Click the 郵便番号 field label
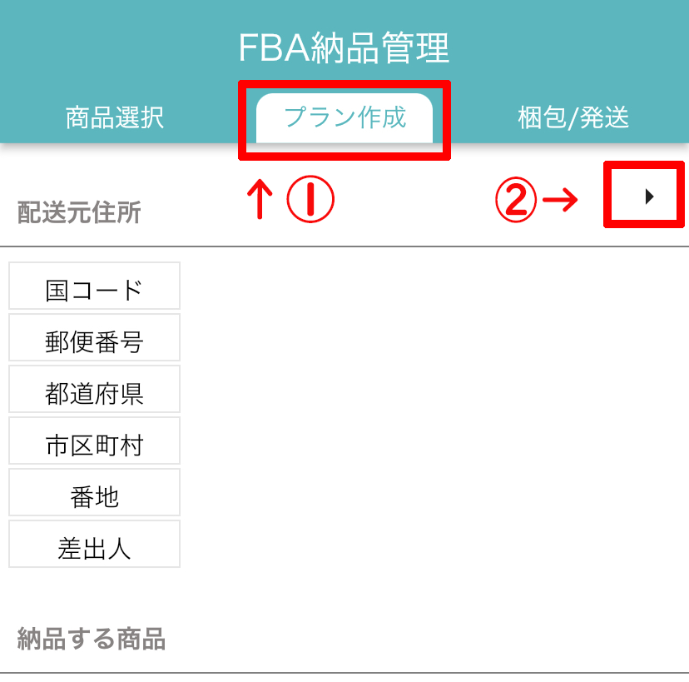 pyautogui.click(x=94, y=342)
